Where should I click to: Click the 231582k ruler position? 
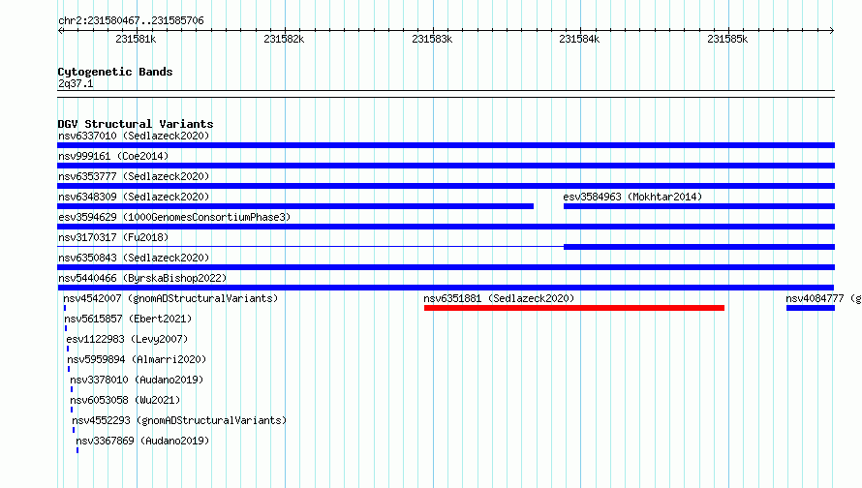tap(284, 39)
